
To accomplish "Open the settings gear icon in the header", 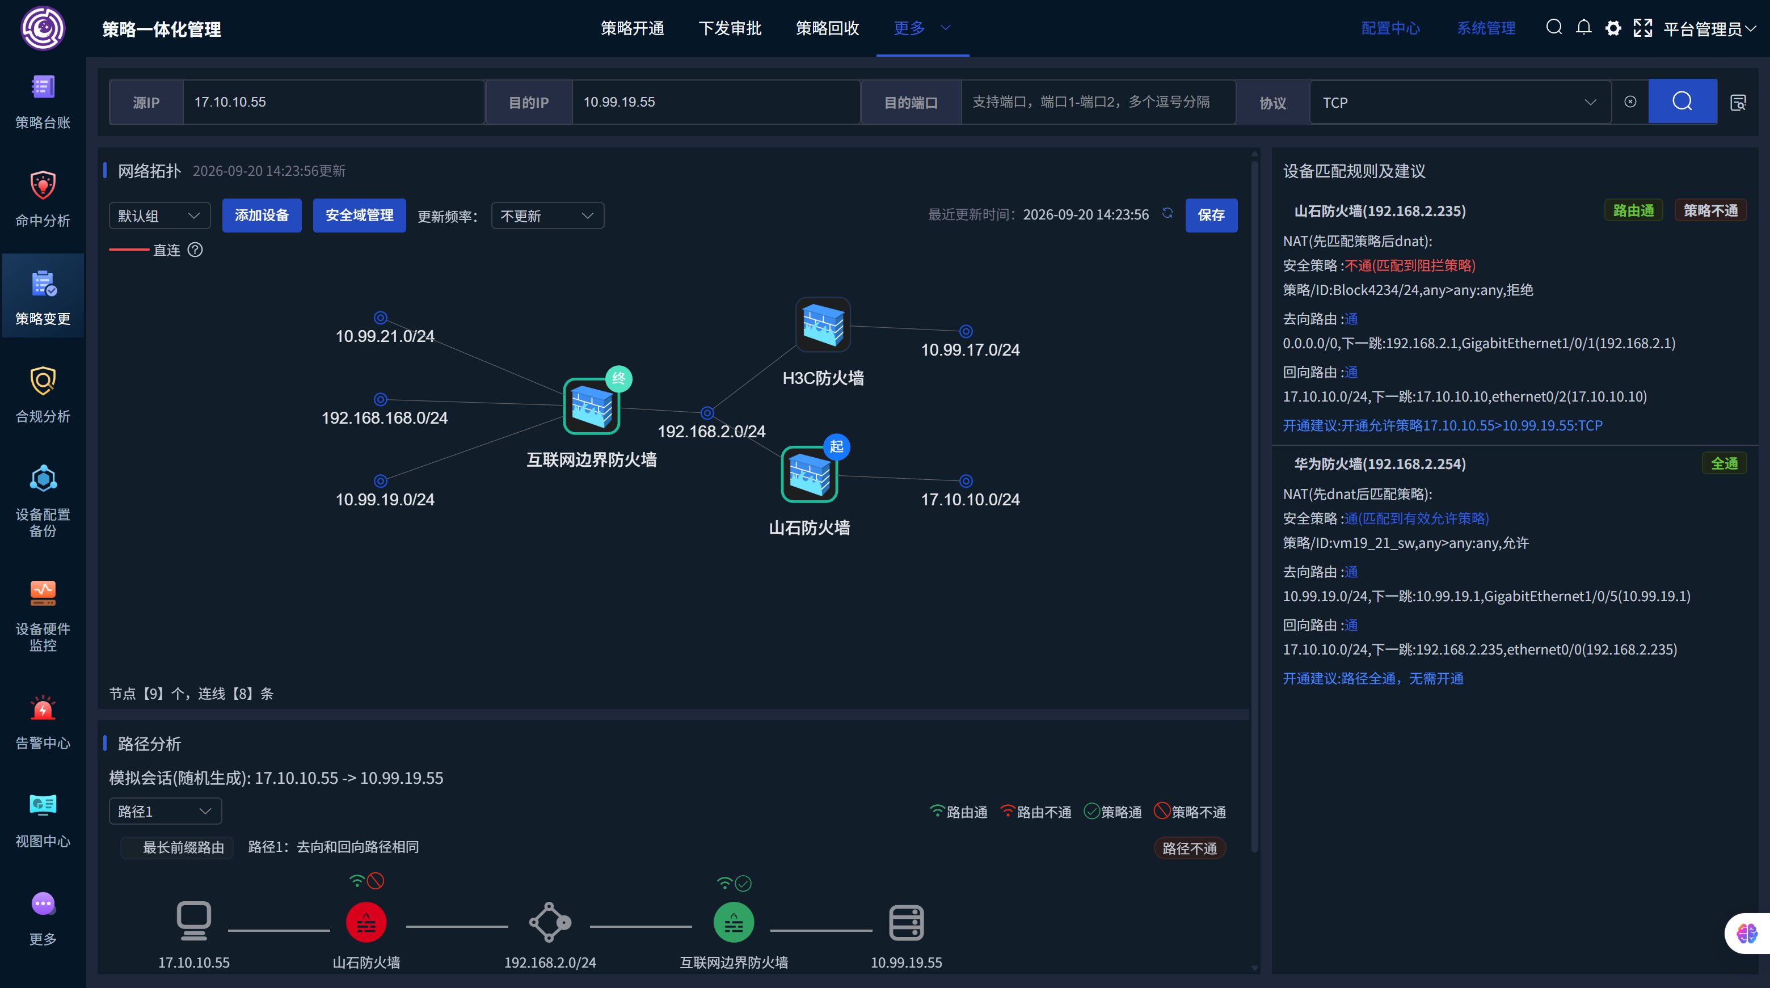I will [1613, 28].
